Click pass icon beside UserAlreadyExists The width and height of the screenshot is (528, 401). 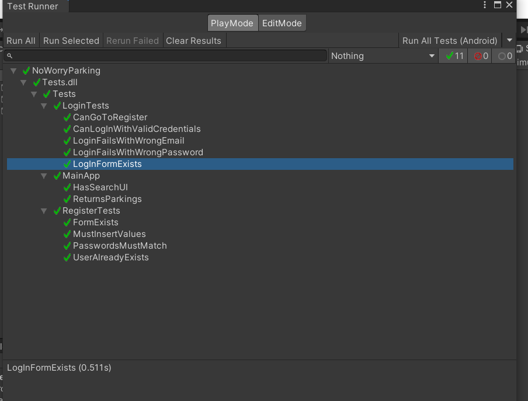[x=67, y=257]
